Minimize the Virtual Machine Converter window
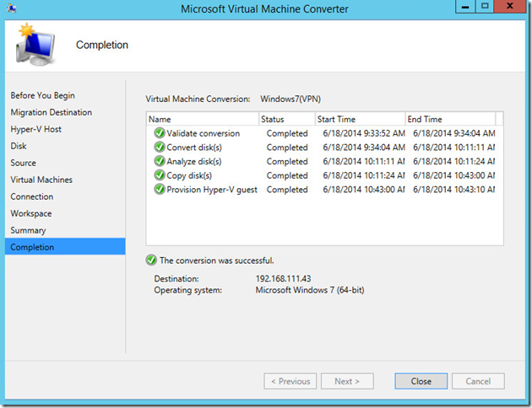Screen dimensions: 532x408 tap(465, 7)
